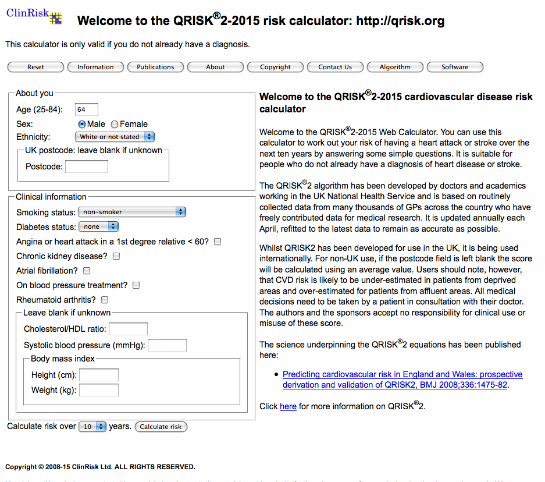Select the Female radio button
Screen dimensions: 545x482
[115, 124]
